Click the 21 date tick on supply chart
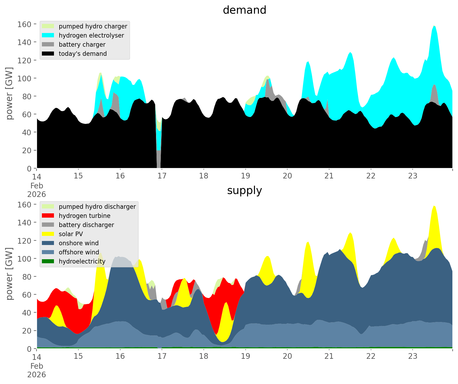Viewport: 458px width, 384px height. [x=329, y=356]
